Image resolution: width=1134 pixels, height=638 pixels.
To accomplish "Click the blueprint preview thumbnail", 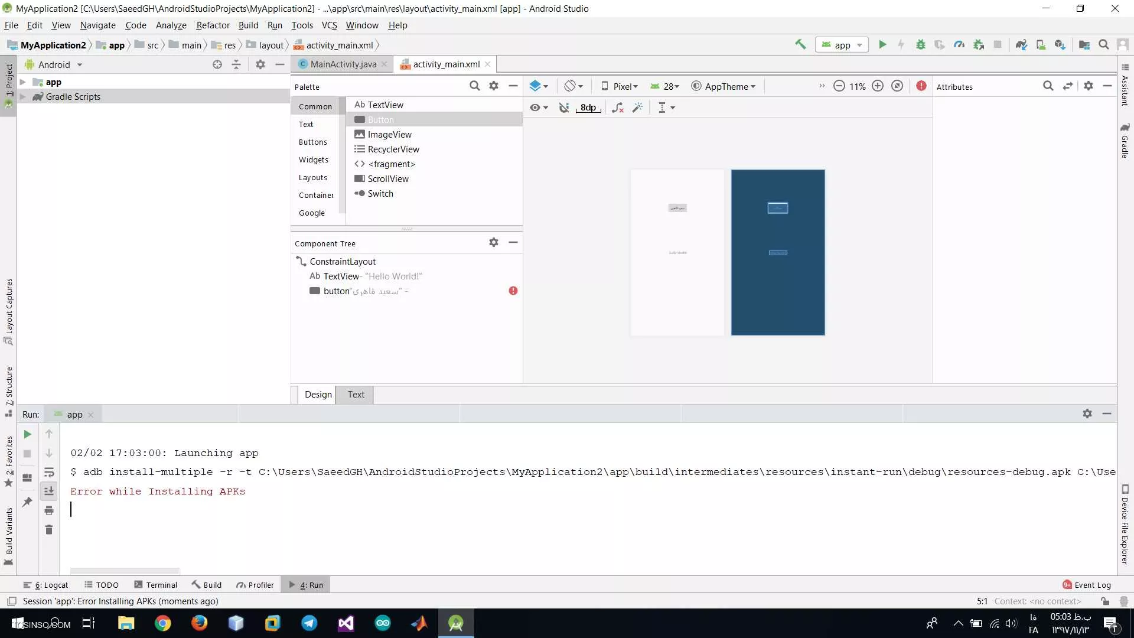I will (778, 252).
